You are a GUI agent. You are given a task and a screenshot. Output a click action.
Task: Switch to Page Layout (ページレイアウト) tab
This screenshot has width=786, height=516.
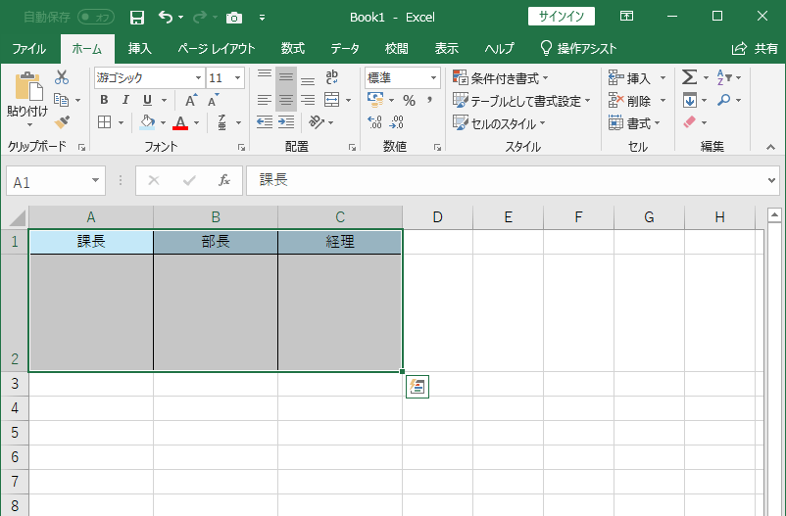tap(217, 49)
